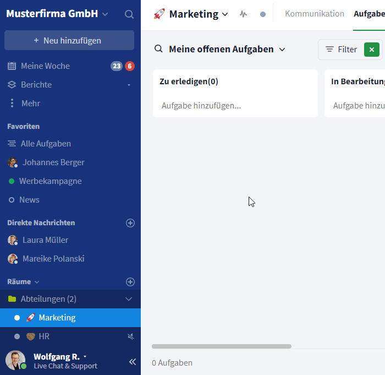Image resolution: width=385 pixels, height=375 pixels.
Task: Collapse the Räume section chevron
Action: point(37,282)
